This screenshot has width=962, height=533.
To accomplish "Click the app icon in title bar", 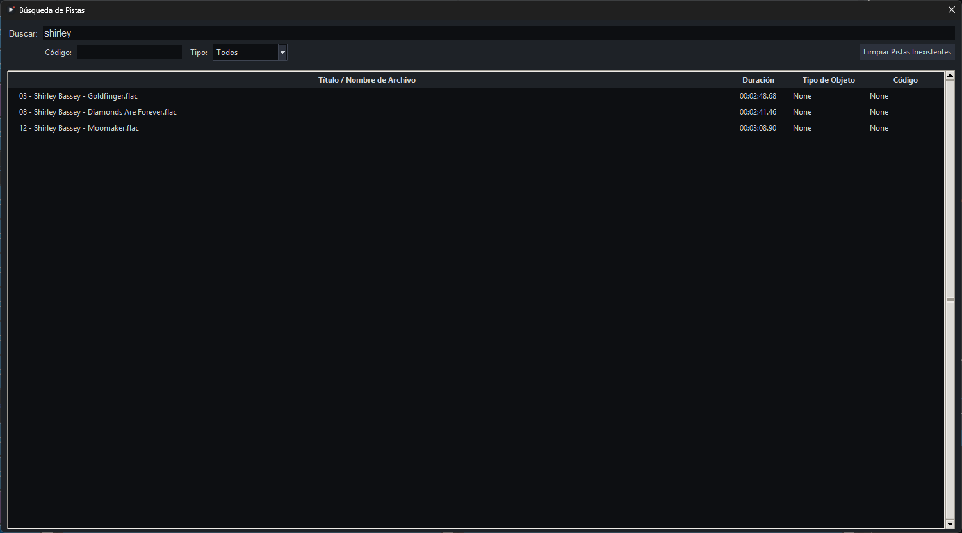I will [12, 10].
